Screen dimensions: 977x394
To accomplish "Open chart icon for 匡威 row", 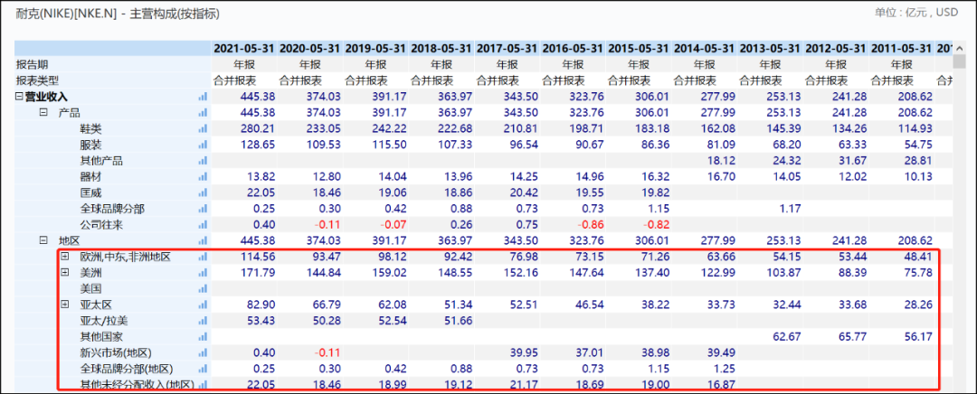I will [x=202, y=193].
